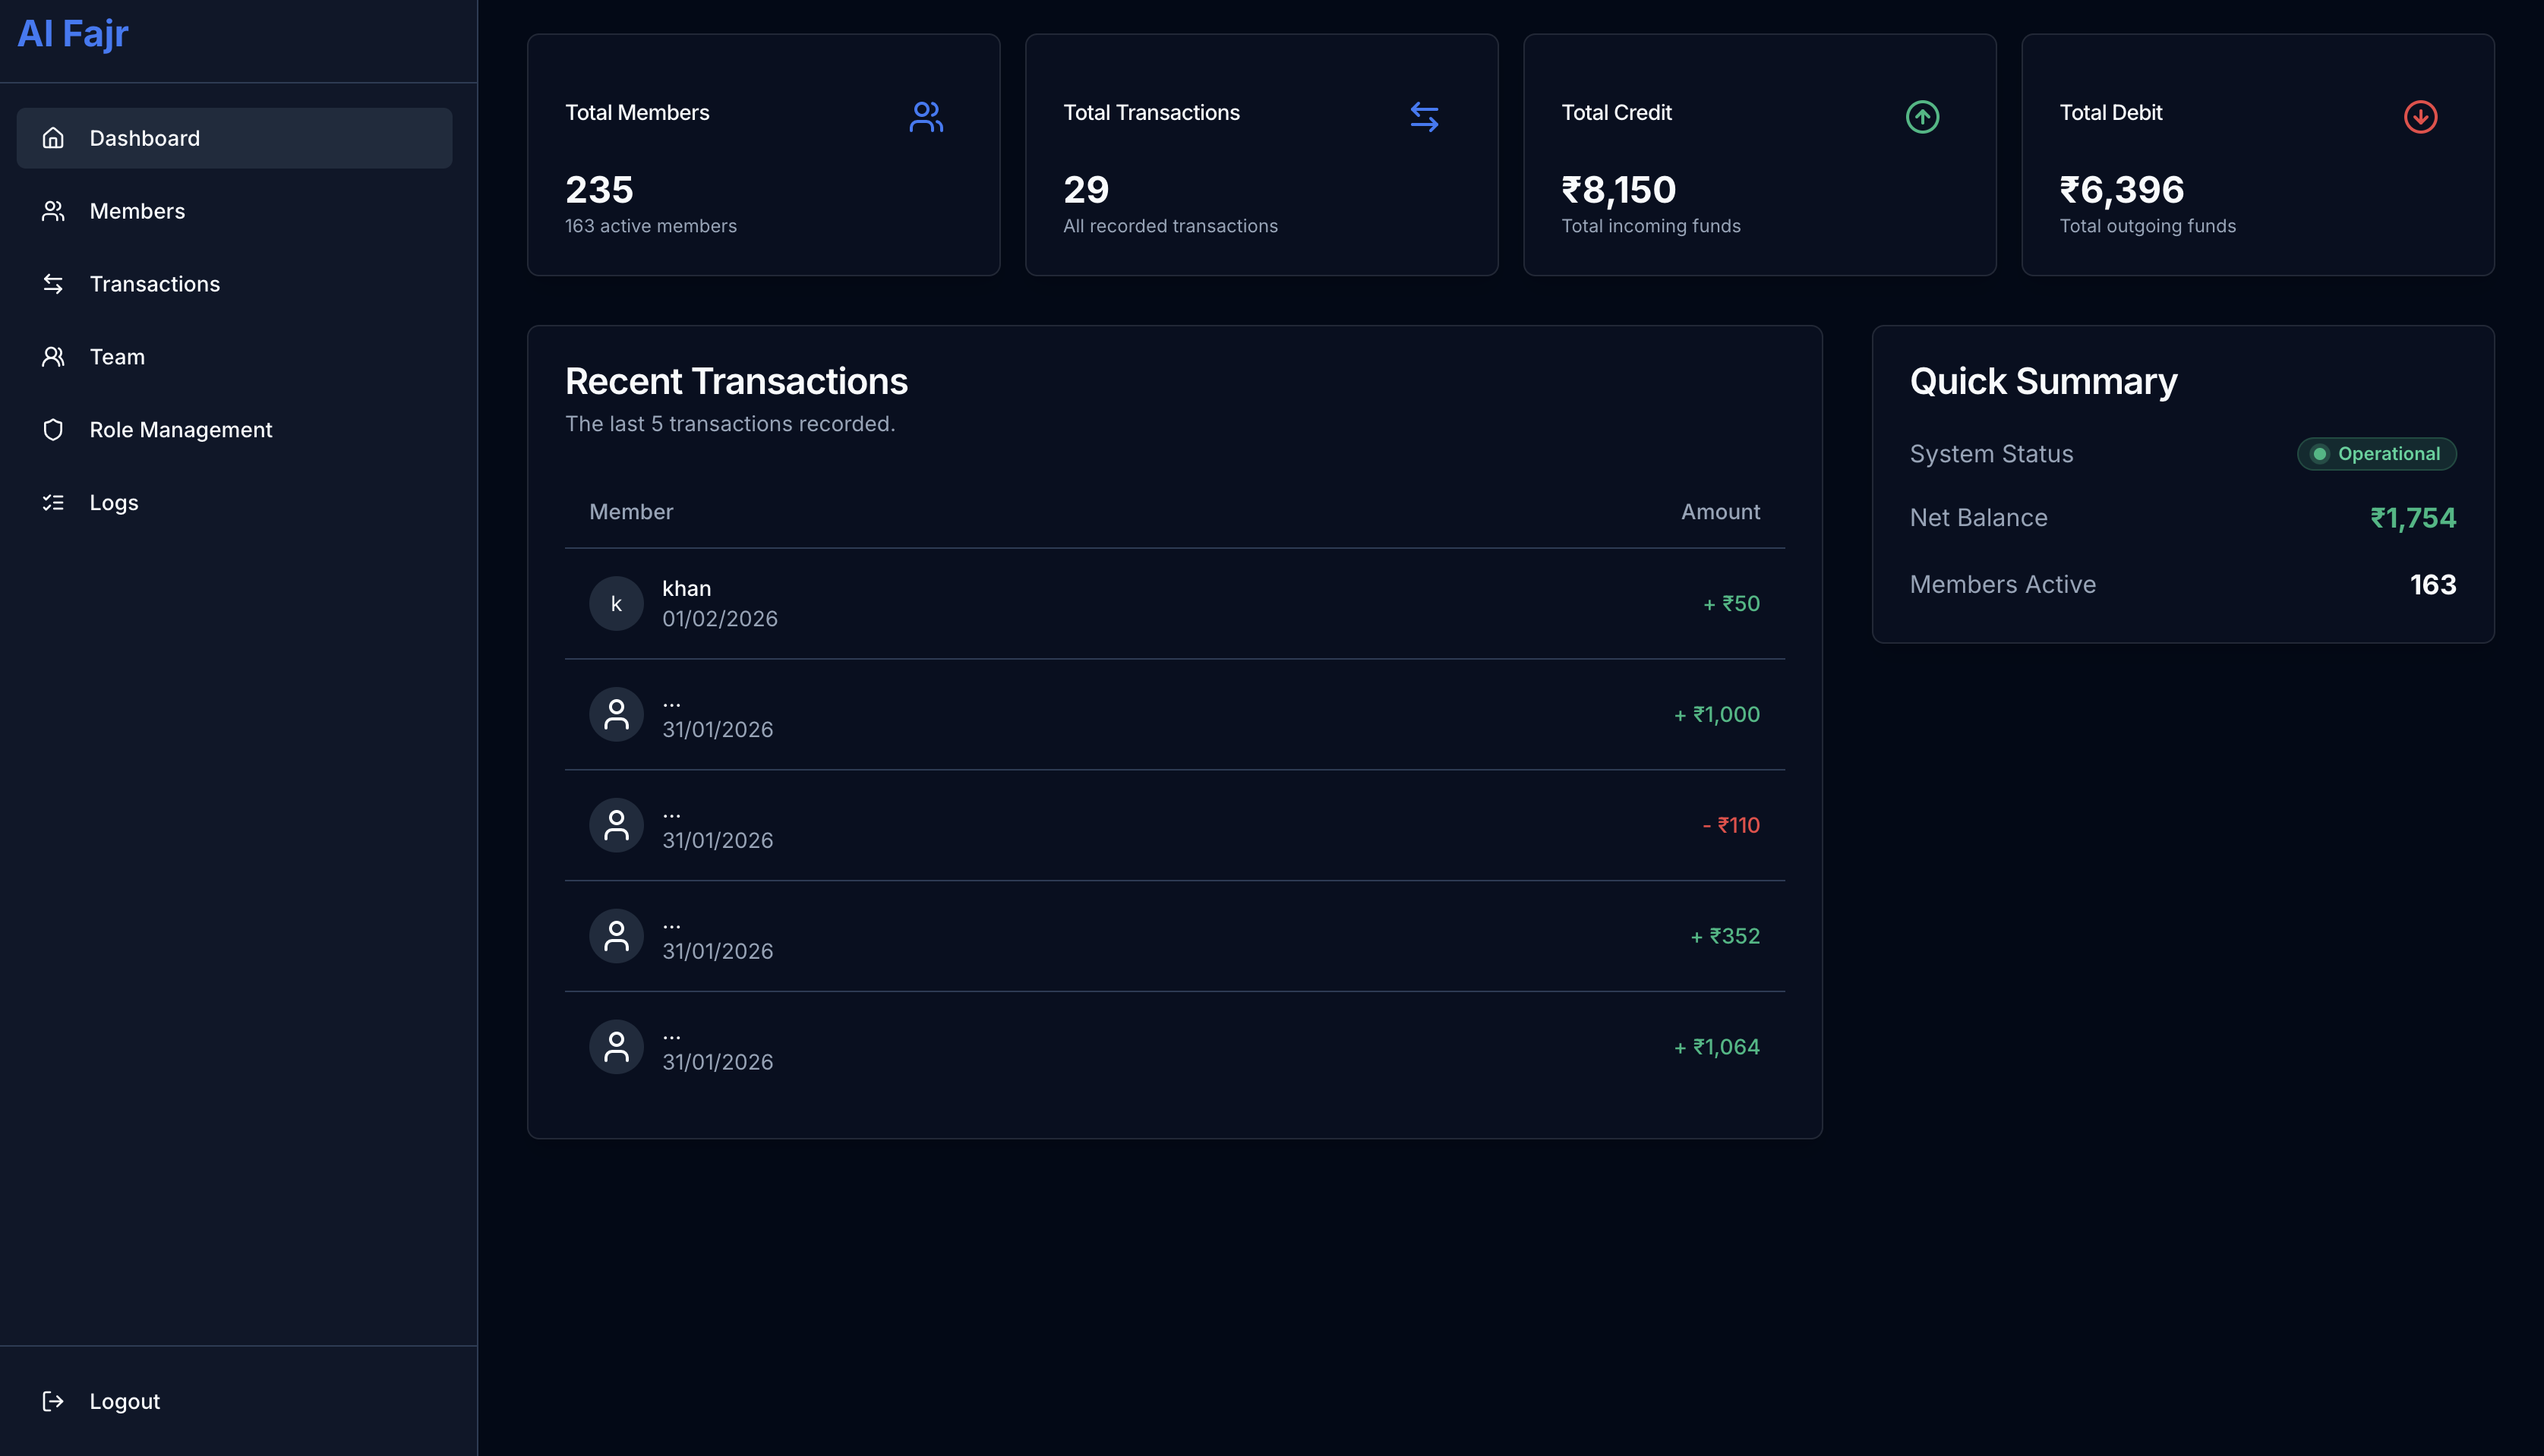
Task: Select khan's avatar in recent transactions
Action: (x=616, y=603)
